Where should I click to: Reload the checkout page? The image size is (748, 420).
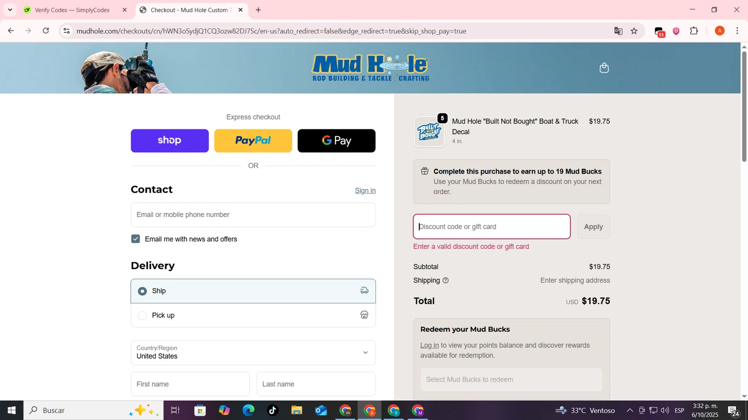tap(46, 31)
